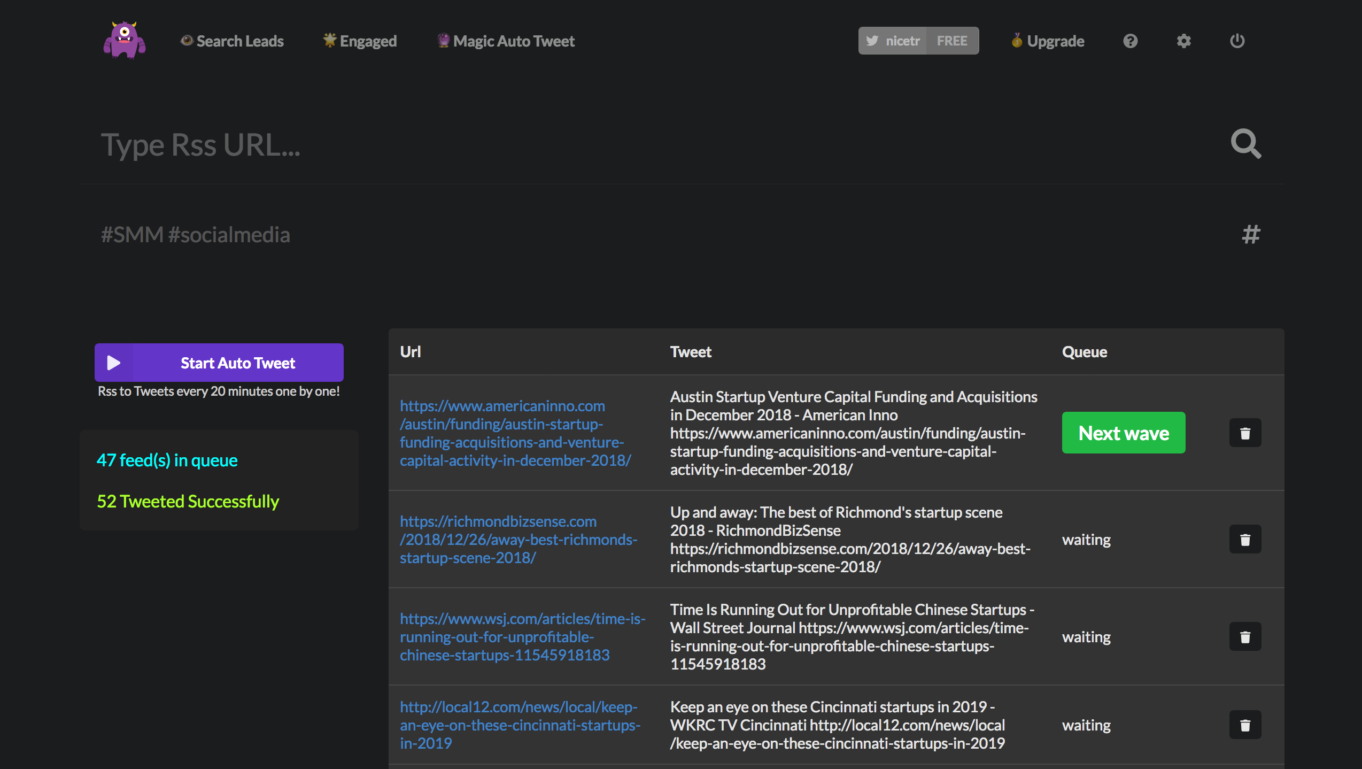Delete the RichmondBizSense feed entry

1245,539
